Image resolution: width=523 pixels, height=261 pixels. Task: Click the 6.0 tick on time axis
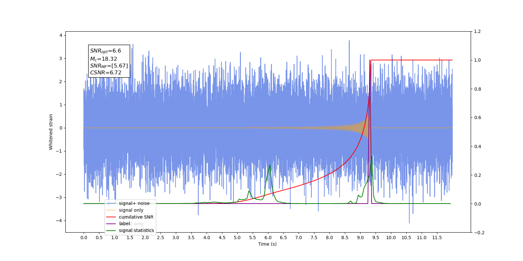click(268, 238)
